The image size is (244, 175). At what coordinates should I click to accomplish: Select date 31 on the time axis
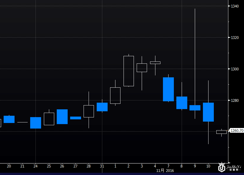point(102,166)
